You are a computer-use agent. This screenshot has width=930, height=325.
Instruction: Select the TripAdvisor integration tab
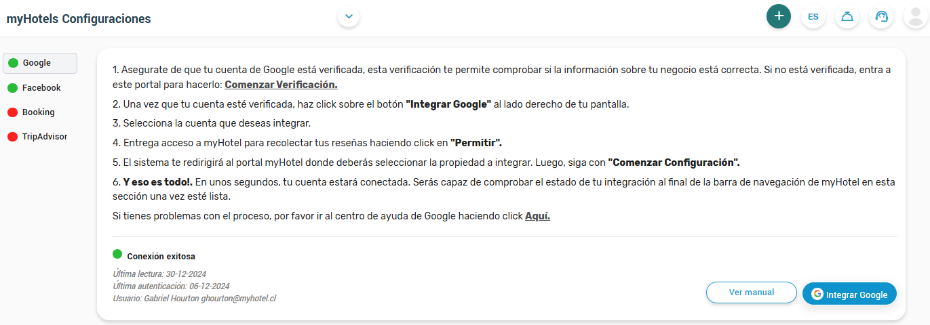(40, 137)
